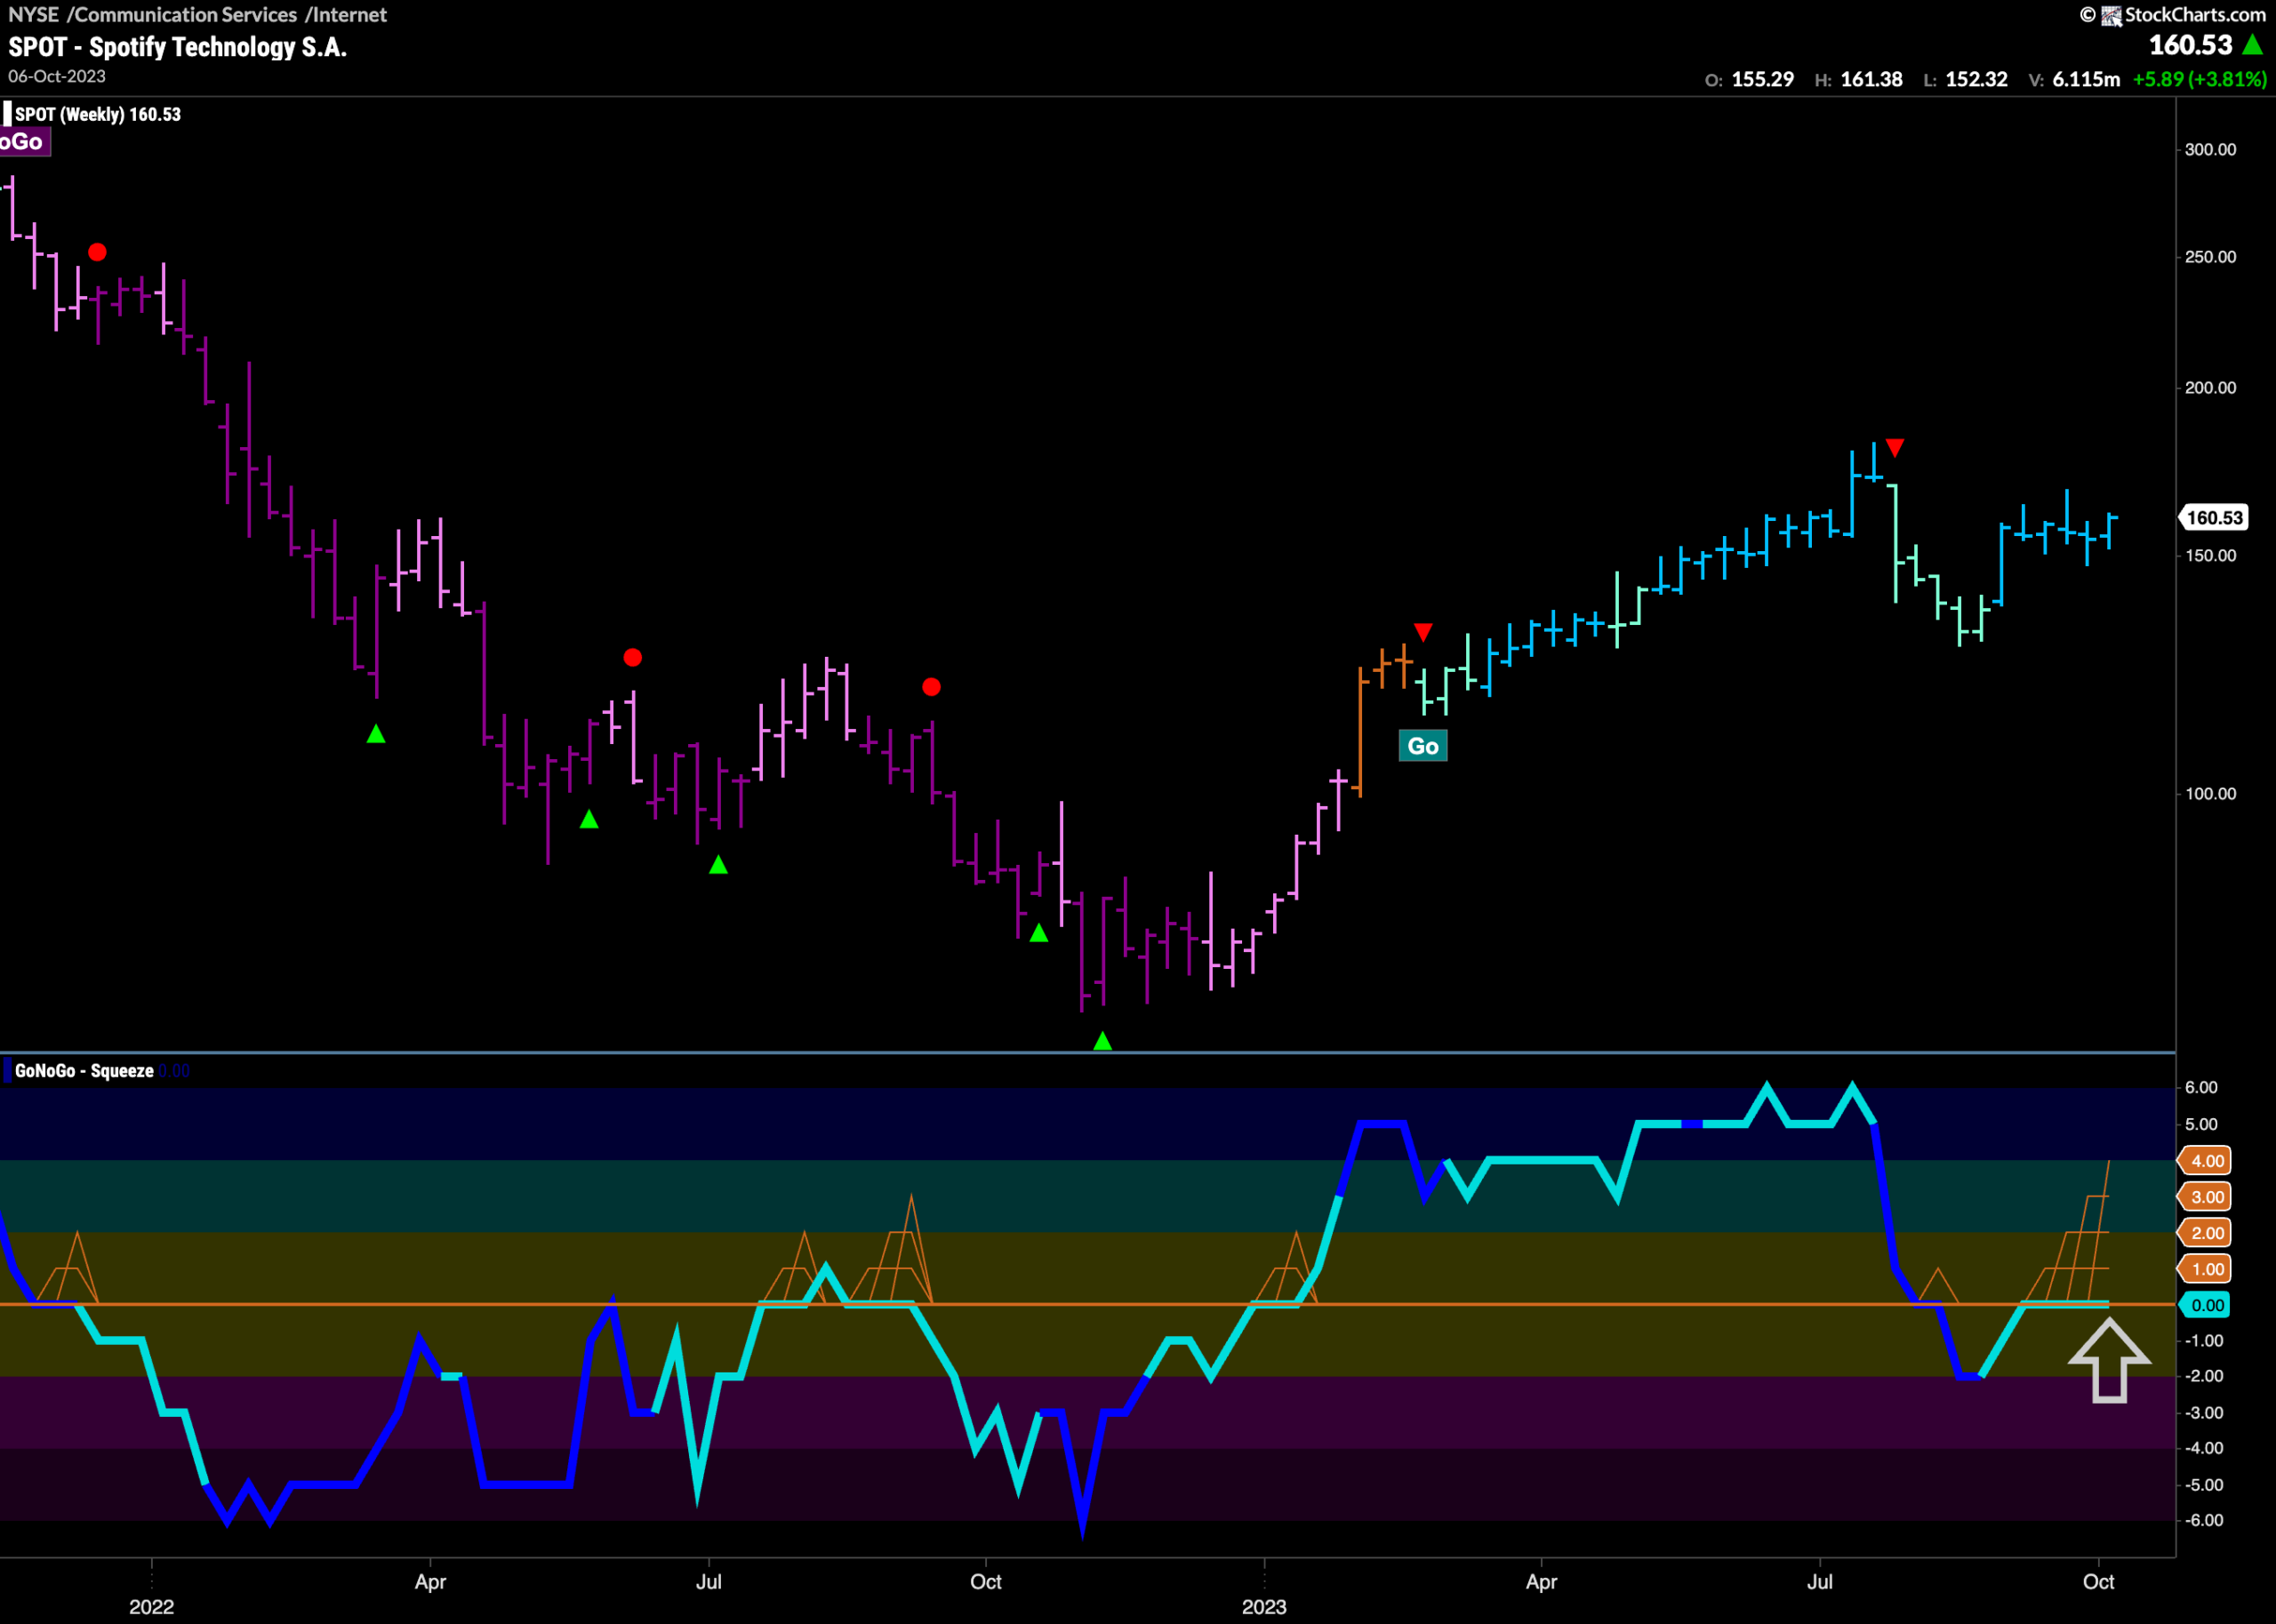This screenshot has height=1624, width=2276.
Task: Click the 2022 year label on time axis
Action: [151, 1607]
